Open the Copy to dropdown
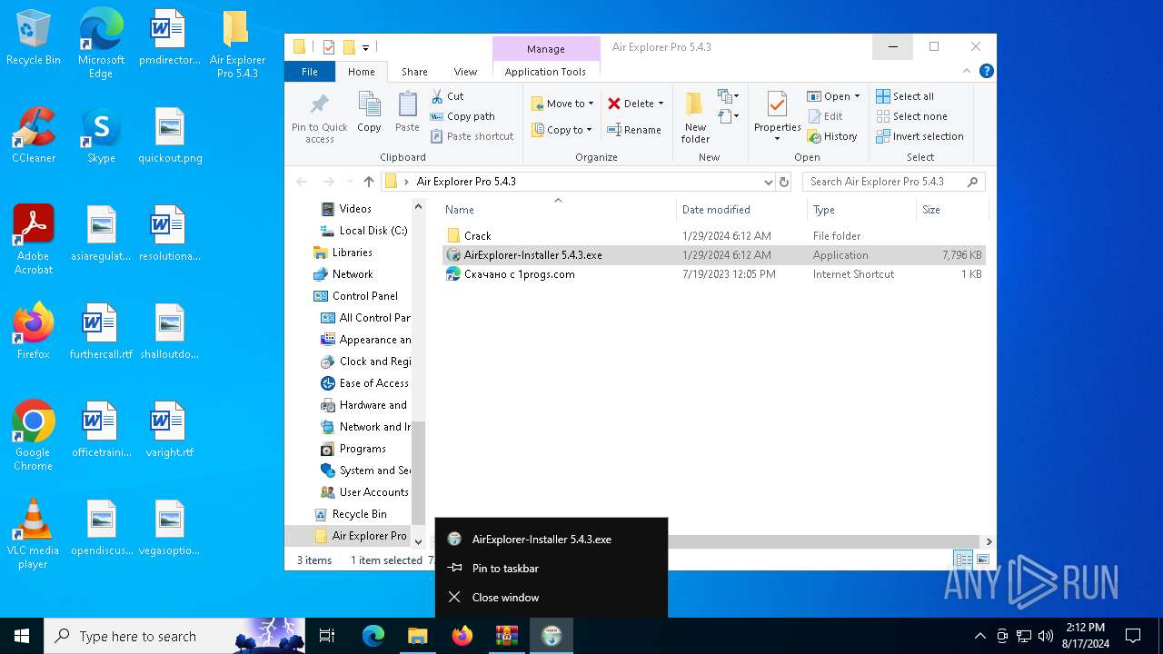 point(562,130)
